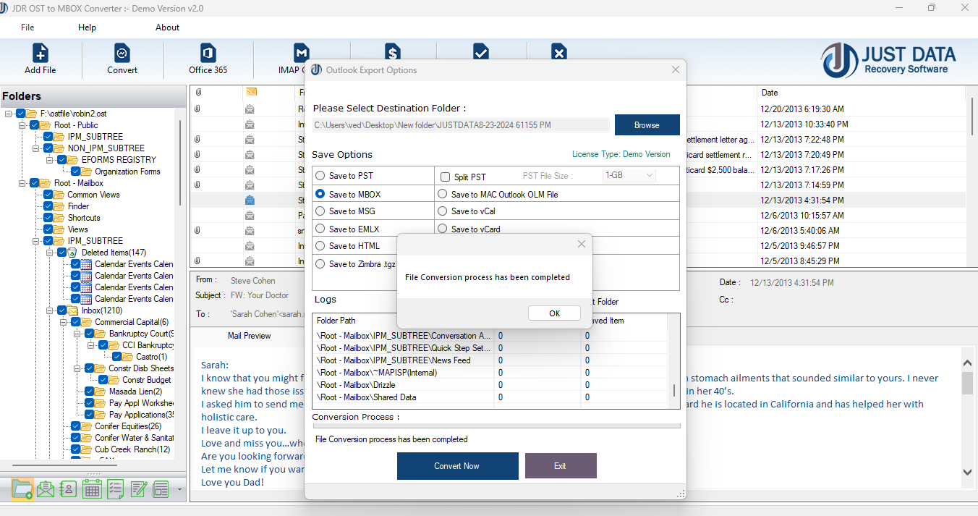This screenshot has width=978, height=516.
Task: Click the Conversion Process progress bar
Action: click(x=496, y=426)
